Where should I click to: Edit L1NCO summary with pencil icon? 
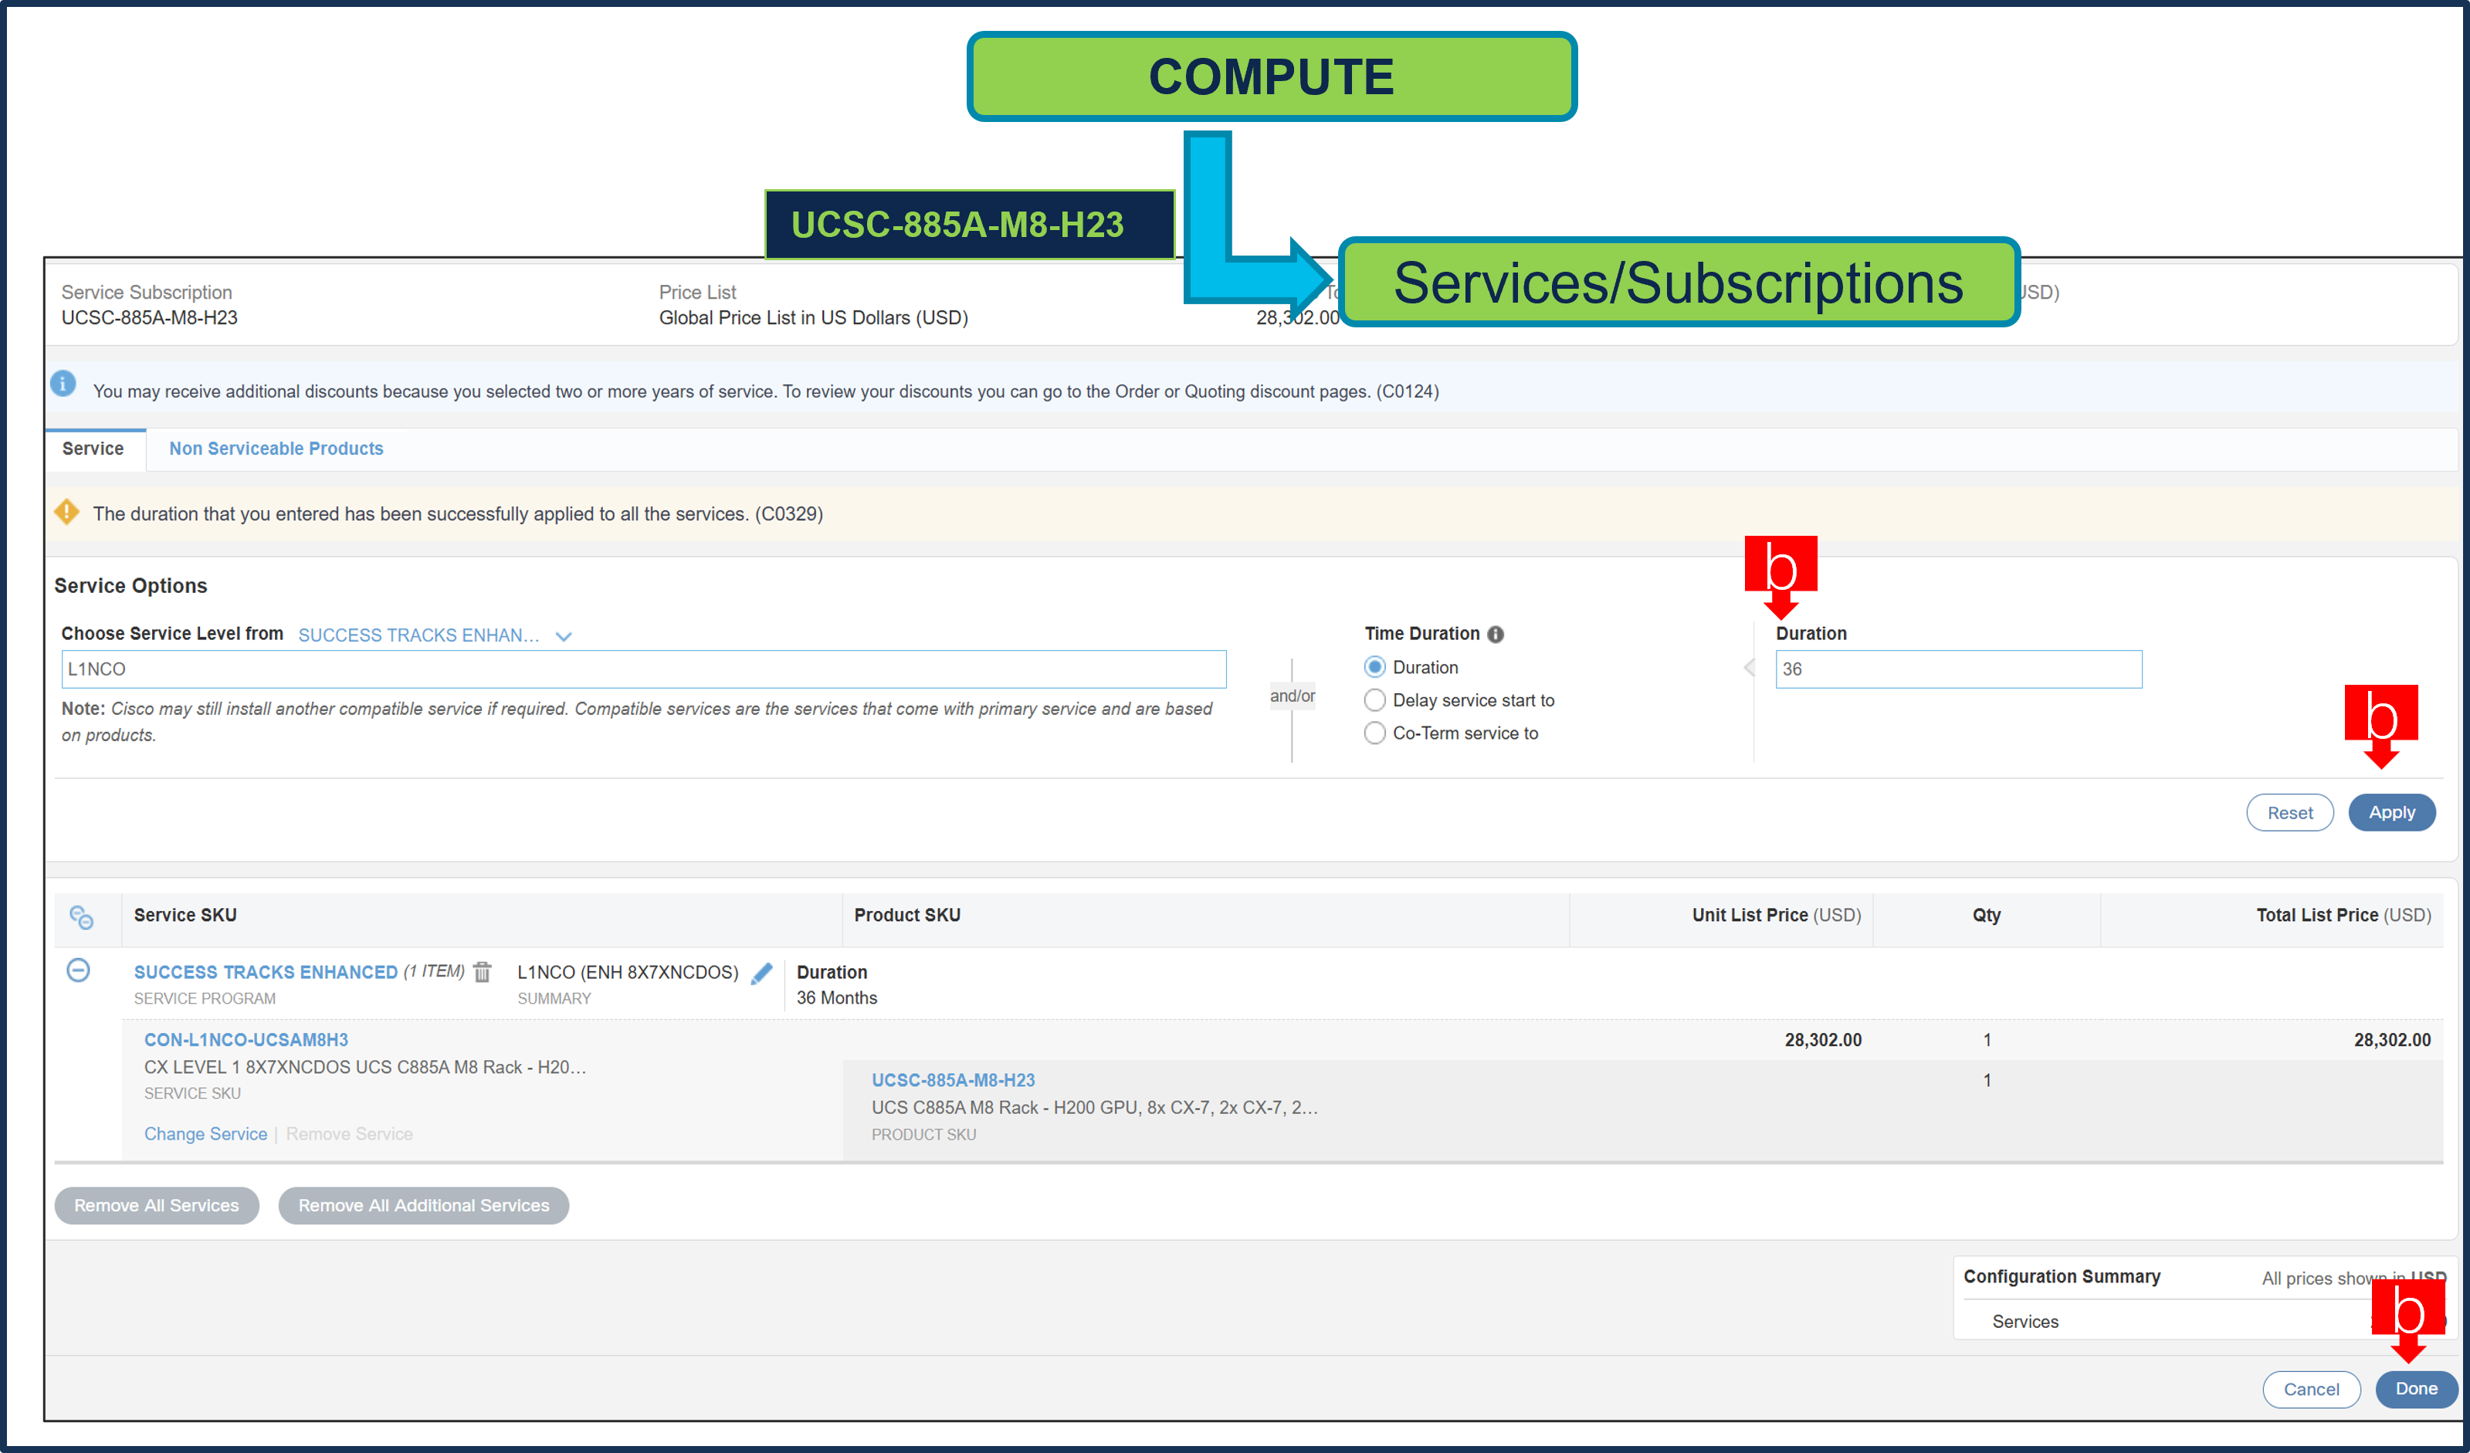(761, 973)
